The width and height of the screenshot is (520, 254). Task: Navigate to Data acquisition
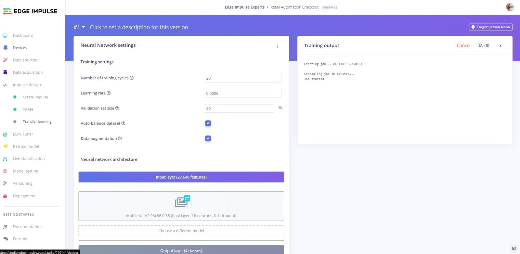click(x=28, y=72)
